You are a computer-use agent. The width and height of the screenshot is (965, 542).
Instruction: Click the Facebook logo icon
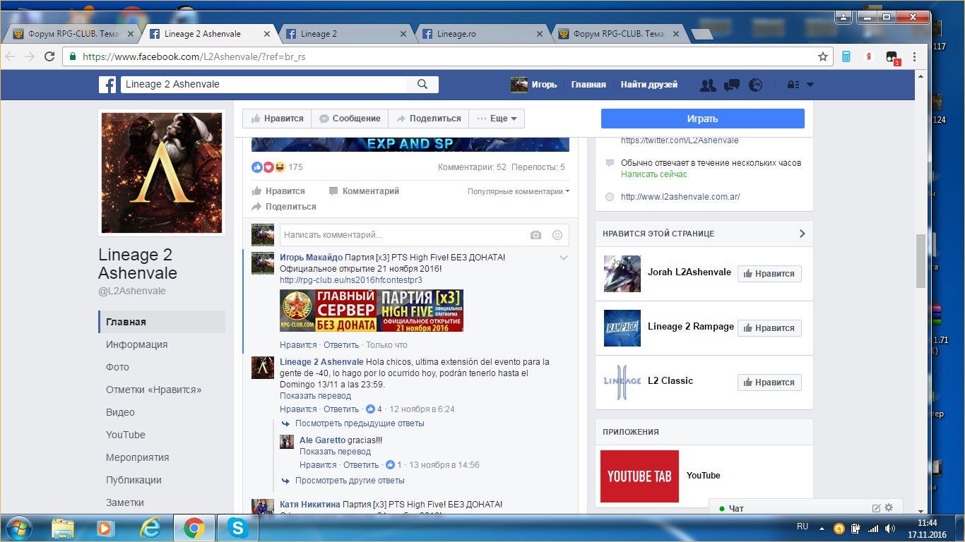[x=107, y=85]
